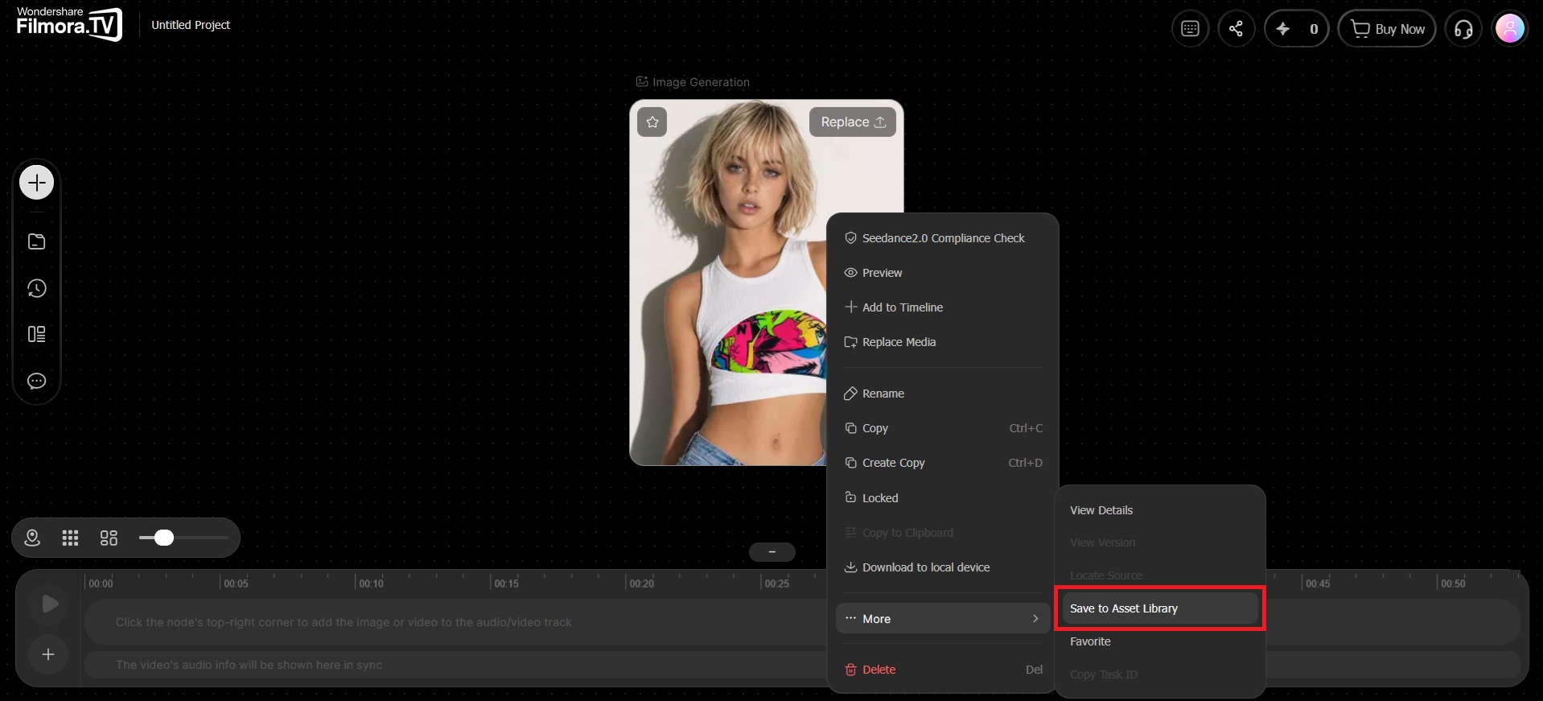Screen dimensions: 1543x701
Task: Click the Replace button on image node
Action: [x=853, y=122]
